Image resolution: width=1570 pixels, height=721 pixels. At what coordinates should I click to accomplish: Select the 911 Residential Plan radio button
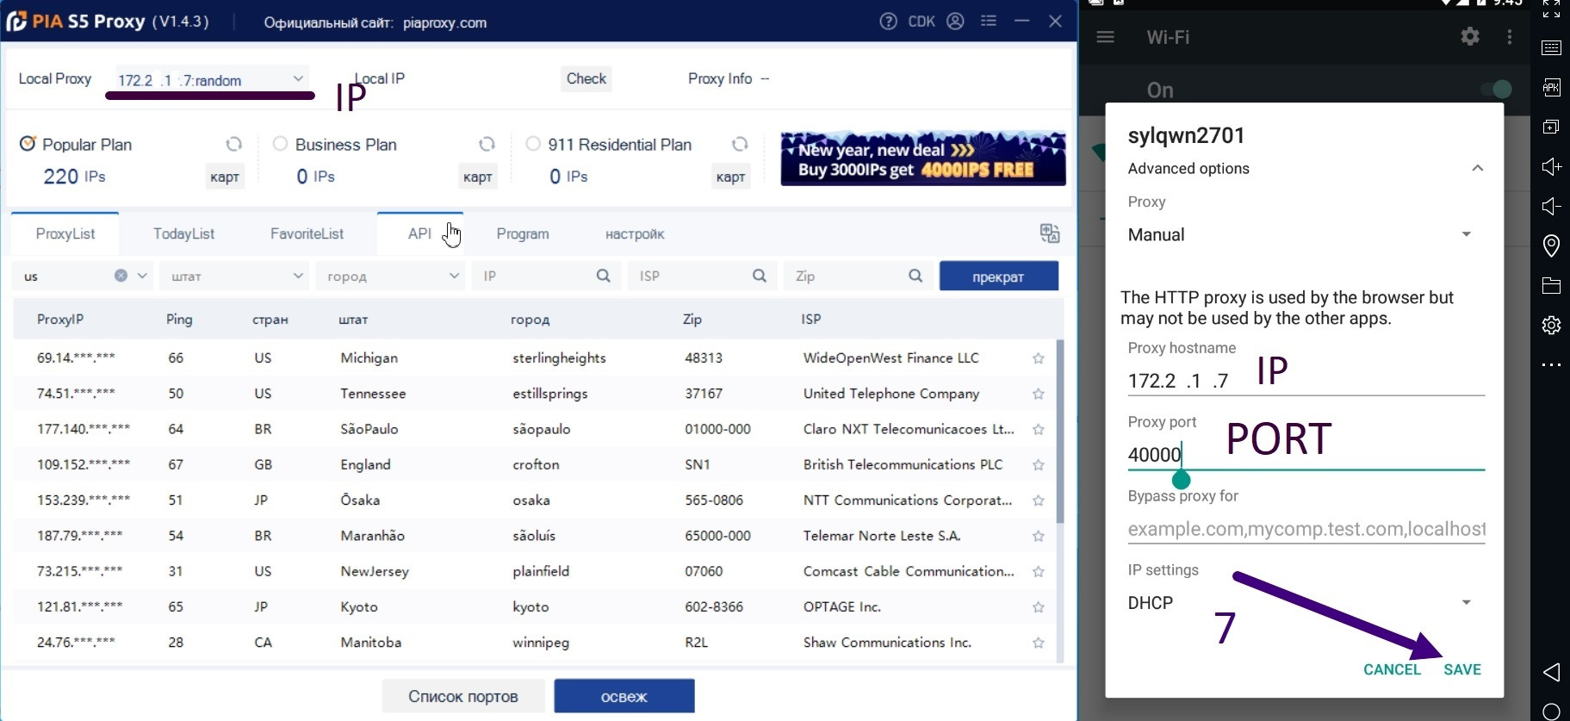click(533, 144)
